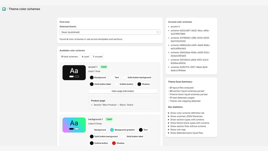This screenshot has height=151, width=268.
Task: Click unused scheme starting scheme-0d22c667
Action: [190, 32]
